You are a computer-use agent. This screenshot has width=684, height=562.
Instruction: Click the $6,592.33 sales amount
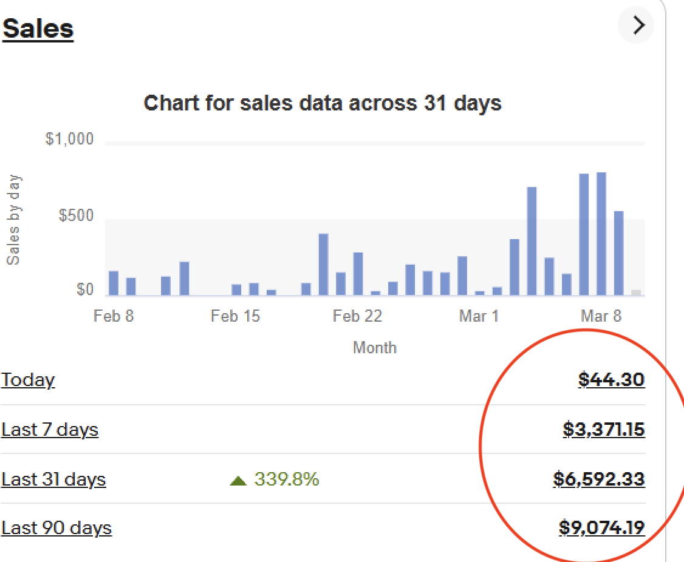[x=599, y=479]
